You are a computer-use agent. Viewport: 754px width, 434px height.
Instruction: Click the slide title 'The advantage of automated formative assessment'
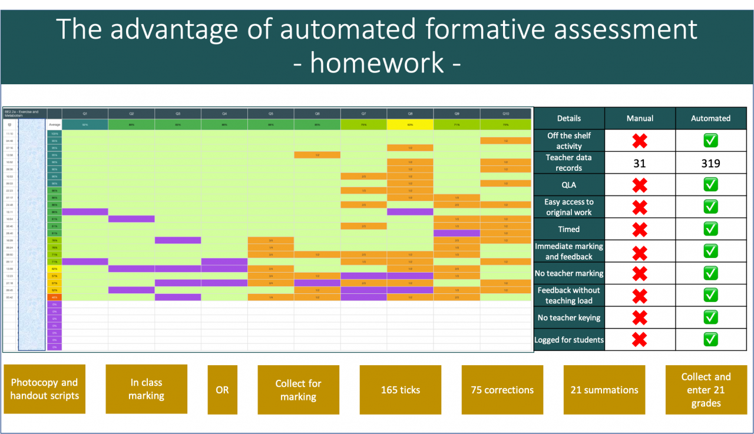(377, 29)
